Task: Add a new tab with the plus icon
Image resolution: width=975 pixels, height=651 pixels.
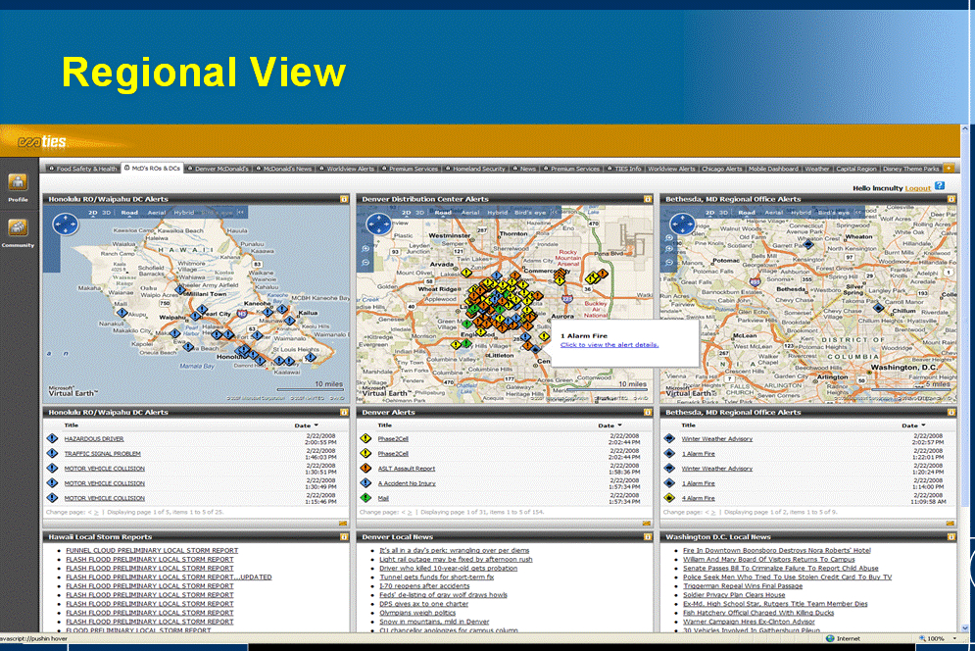Action: (949, 168)
